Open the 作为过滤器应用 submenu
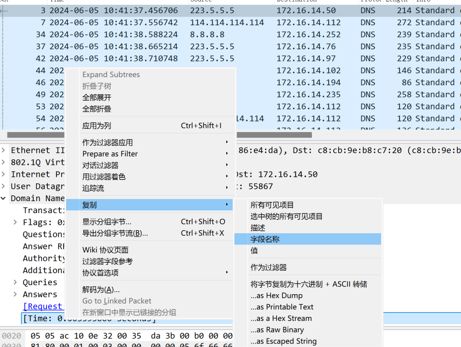The height and width of the screenshot is (347, 461). click(108, 142)
